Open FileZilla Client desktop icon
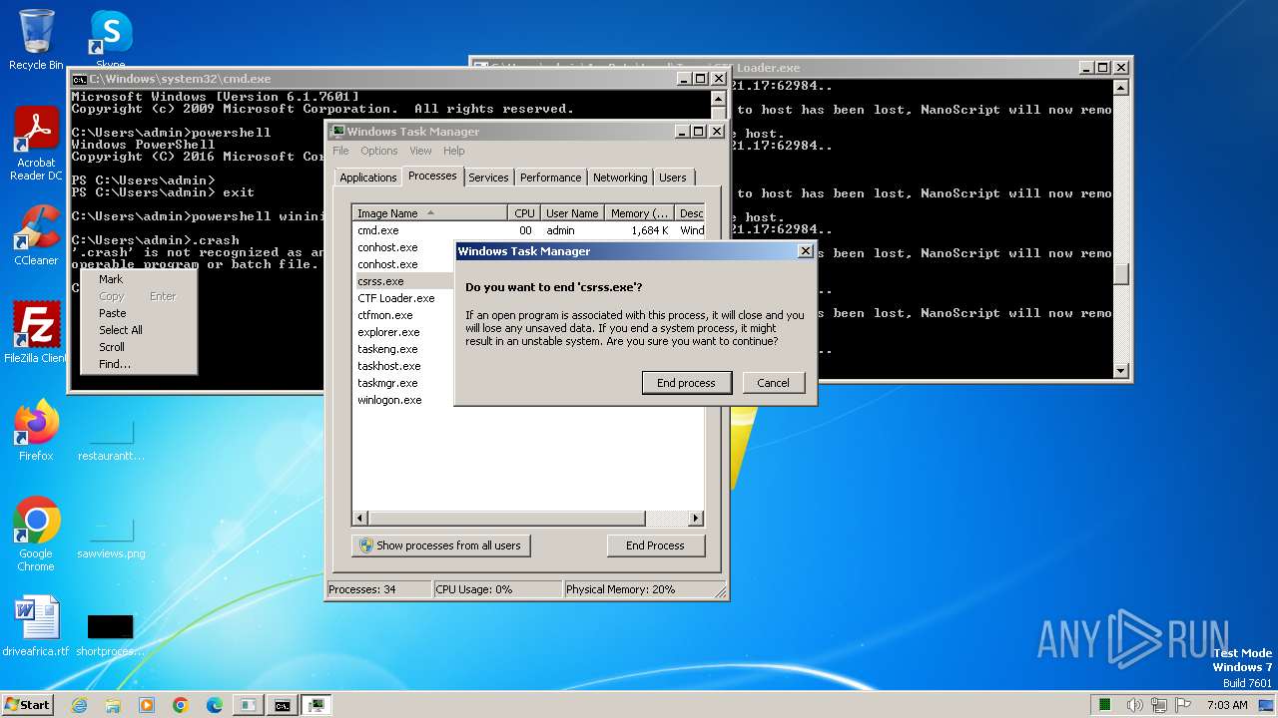This screenshot has width=1278, height=718. pyautogui.click(x=36, y=332)
